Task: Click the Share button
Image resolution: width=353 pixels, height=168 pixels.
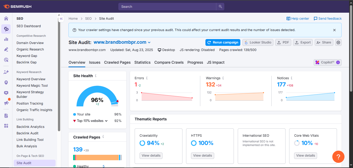Action: (324, 42)
